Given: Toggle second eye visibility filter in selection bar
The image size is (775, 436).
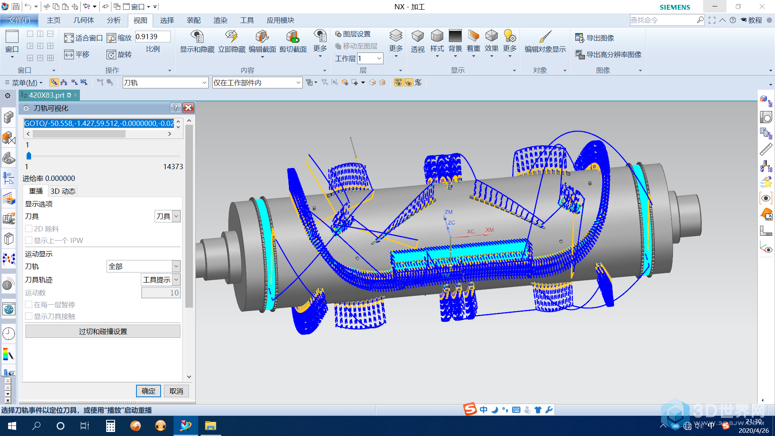Looking at the screenshot, I should click(x=408, y=82).
